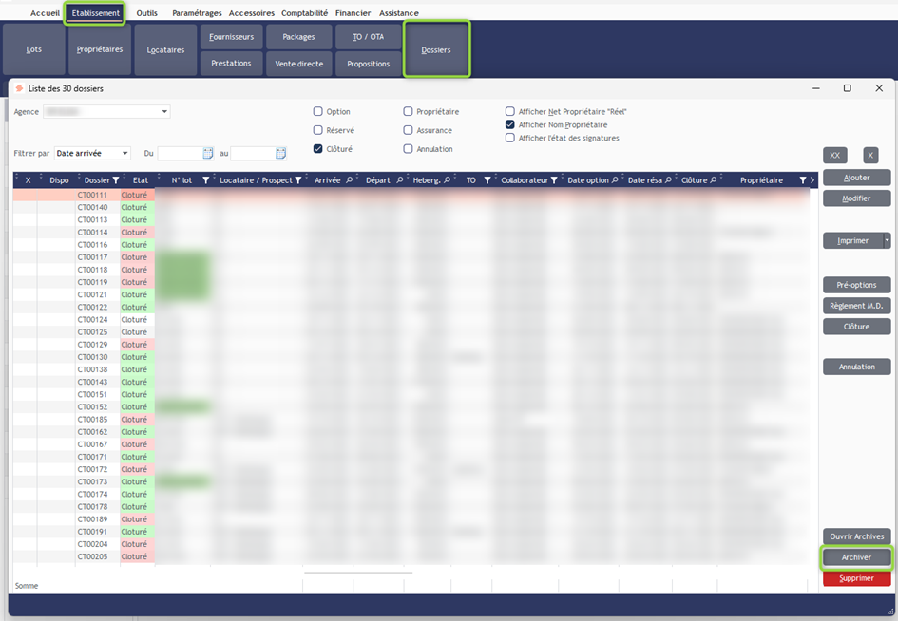Screen dimensions: 898x621
Task: Click the filter icon in Dossier column
Action: (x=116, y=180)
